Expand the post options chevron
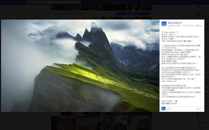The width and height of the screenshot is (209, 130). click(x=201, y=23)
